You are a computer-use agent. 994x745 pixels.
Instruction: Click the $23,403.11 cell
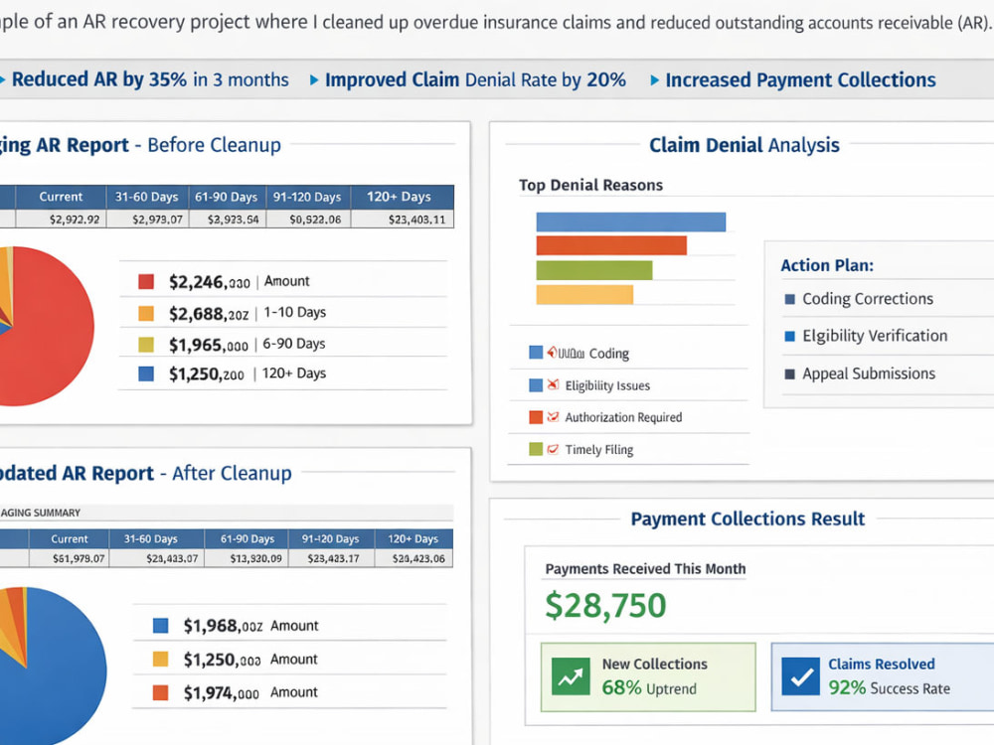point(404,220)
